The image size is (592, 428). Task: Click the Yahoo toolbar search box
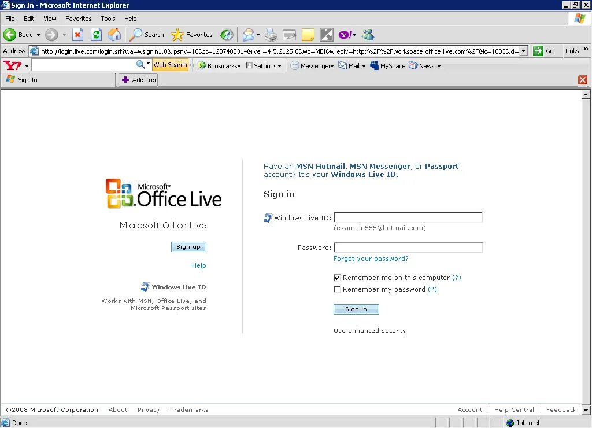point(84,65)
